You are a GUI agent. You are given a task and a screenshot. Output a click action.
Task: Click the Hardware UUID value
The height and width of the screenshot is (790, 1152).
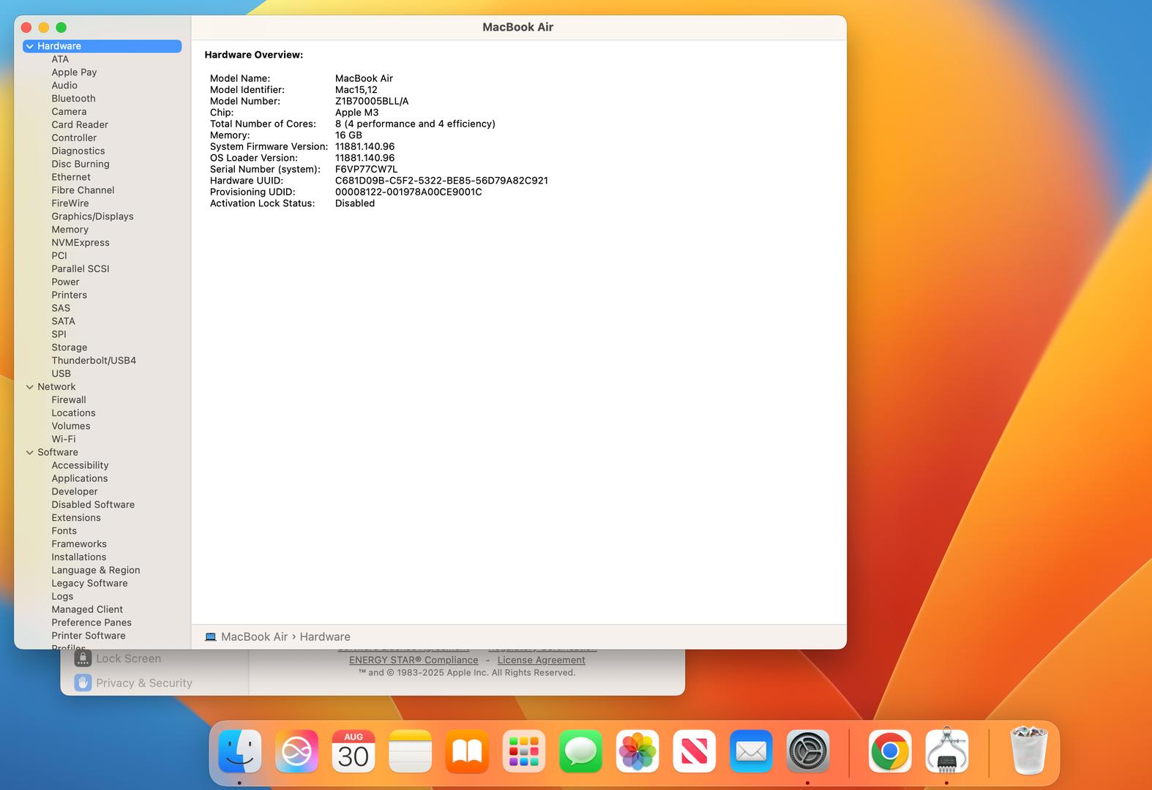coord(441,181)
